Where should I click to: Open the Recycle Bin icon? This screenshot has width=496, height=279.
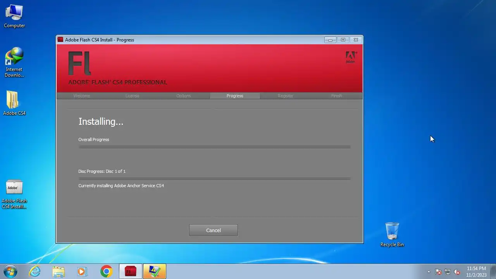tap(392, 234)
